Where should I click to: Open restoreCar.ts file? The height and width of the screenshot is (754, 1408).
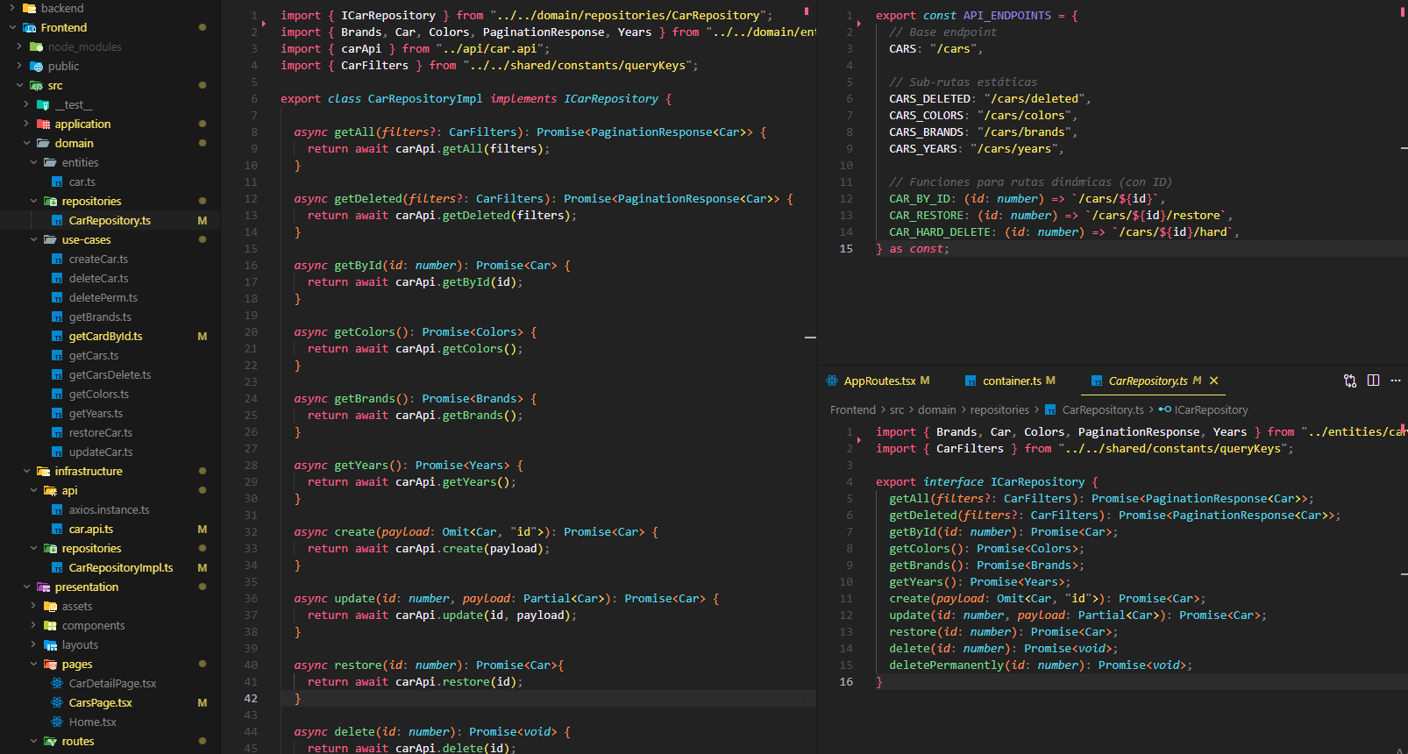click(x=101, y=432)
